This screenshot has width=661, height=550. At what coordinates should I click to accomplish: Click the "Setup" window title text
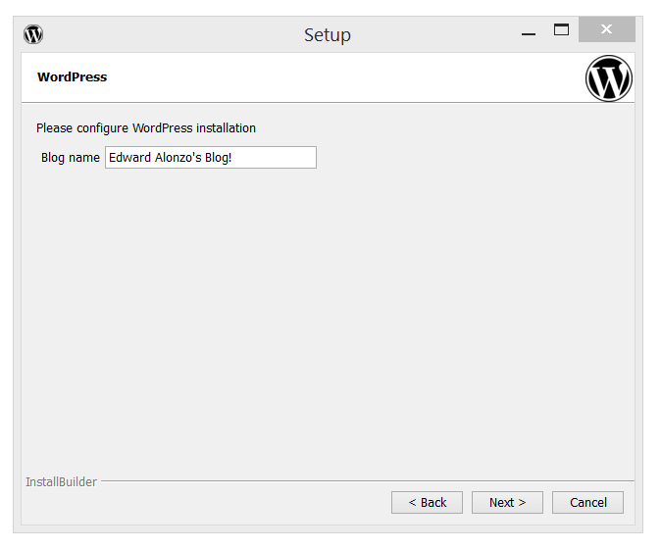(327, 35)
